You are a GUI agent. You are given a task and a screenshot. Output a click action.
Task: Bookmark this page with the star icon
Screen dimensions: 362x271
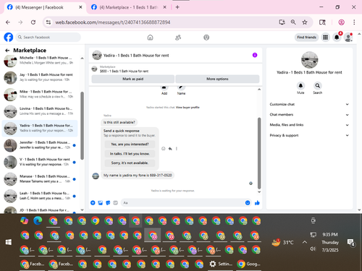305,22
